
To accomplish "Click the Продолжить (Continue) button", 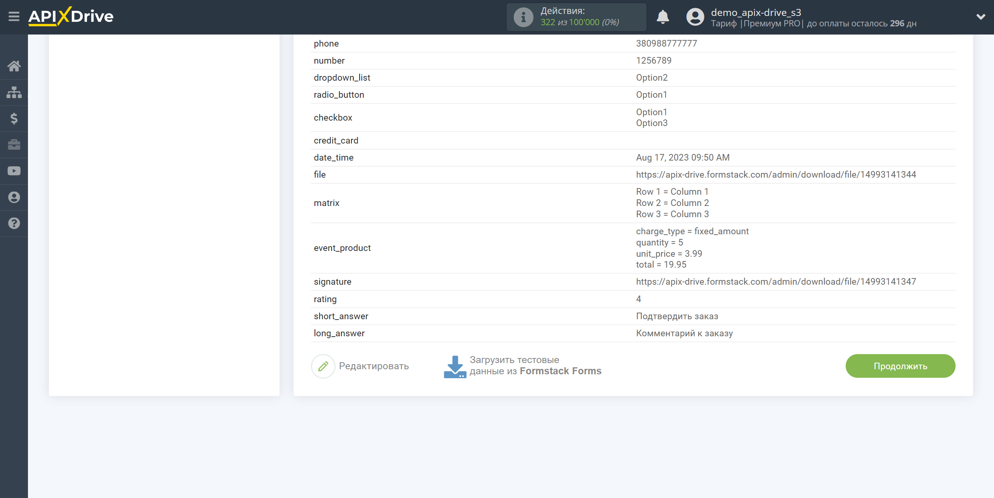I will pos(900,366).
